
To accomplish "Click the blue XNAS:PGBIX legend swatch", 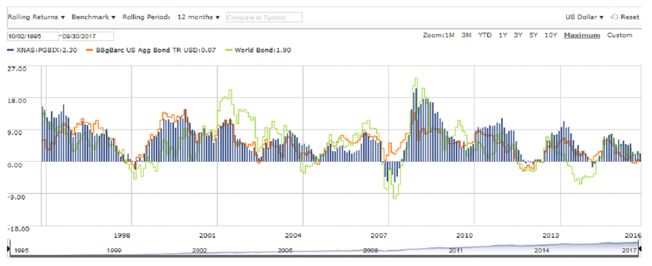I will click(10, 50).
